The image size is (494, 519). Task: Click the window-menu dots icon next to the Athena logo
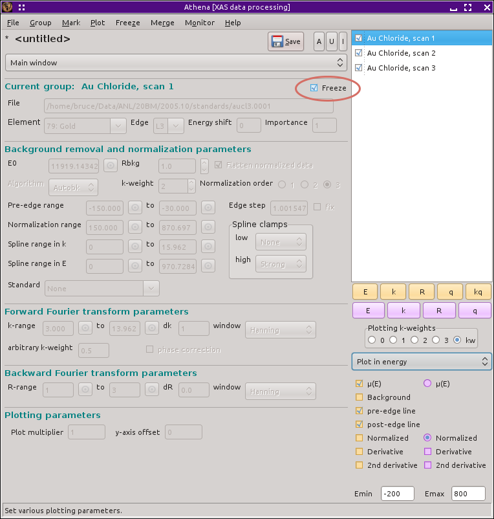point(22,7)
